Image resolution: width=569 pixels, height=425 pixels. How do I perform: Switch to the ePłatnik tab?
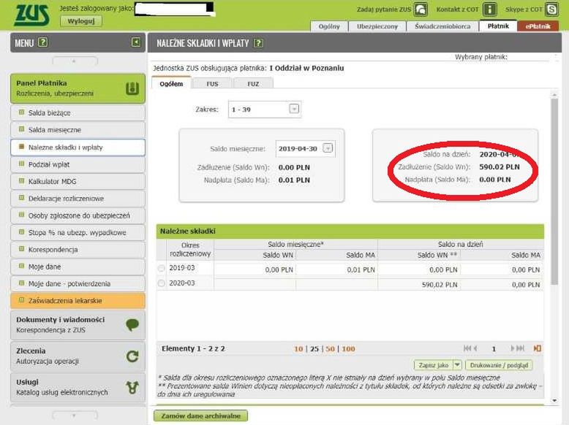(x=538, y=26)
